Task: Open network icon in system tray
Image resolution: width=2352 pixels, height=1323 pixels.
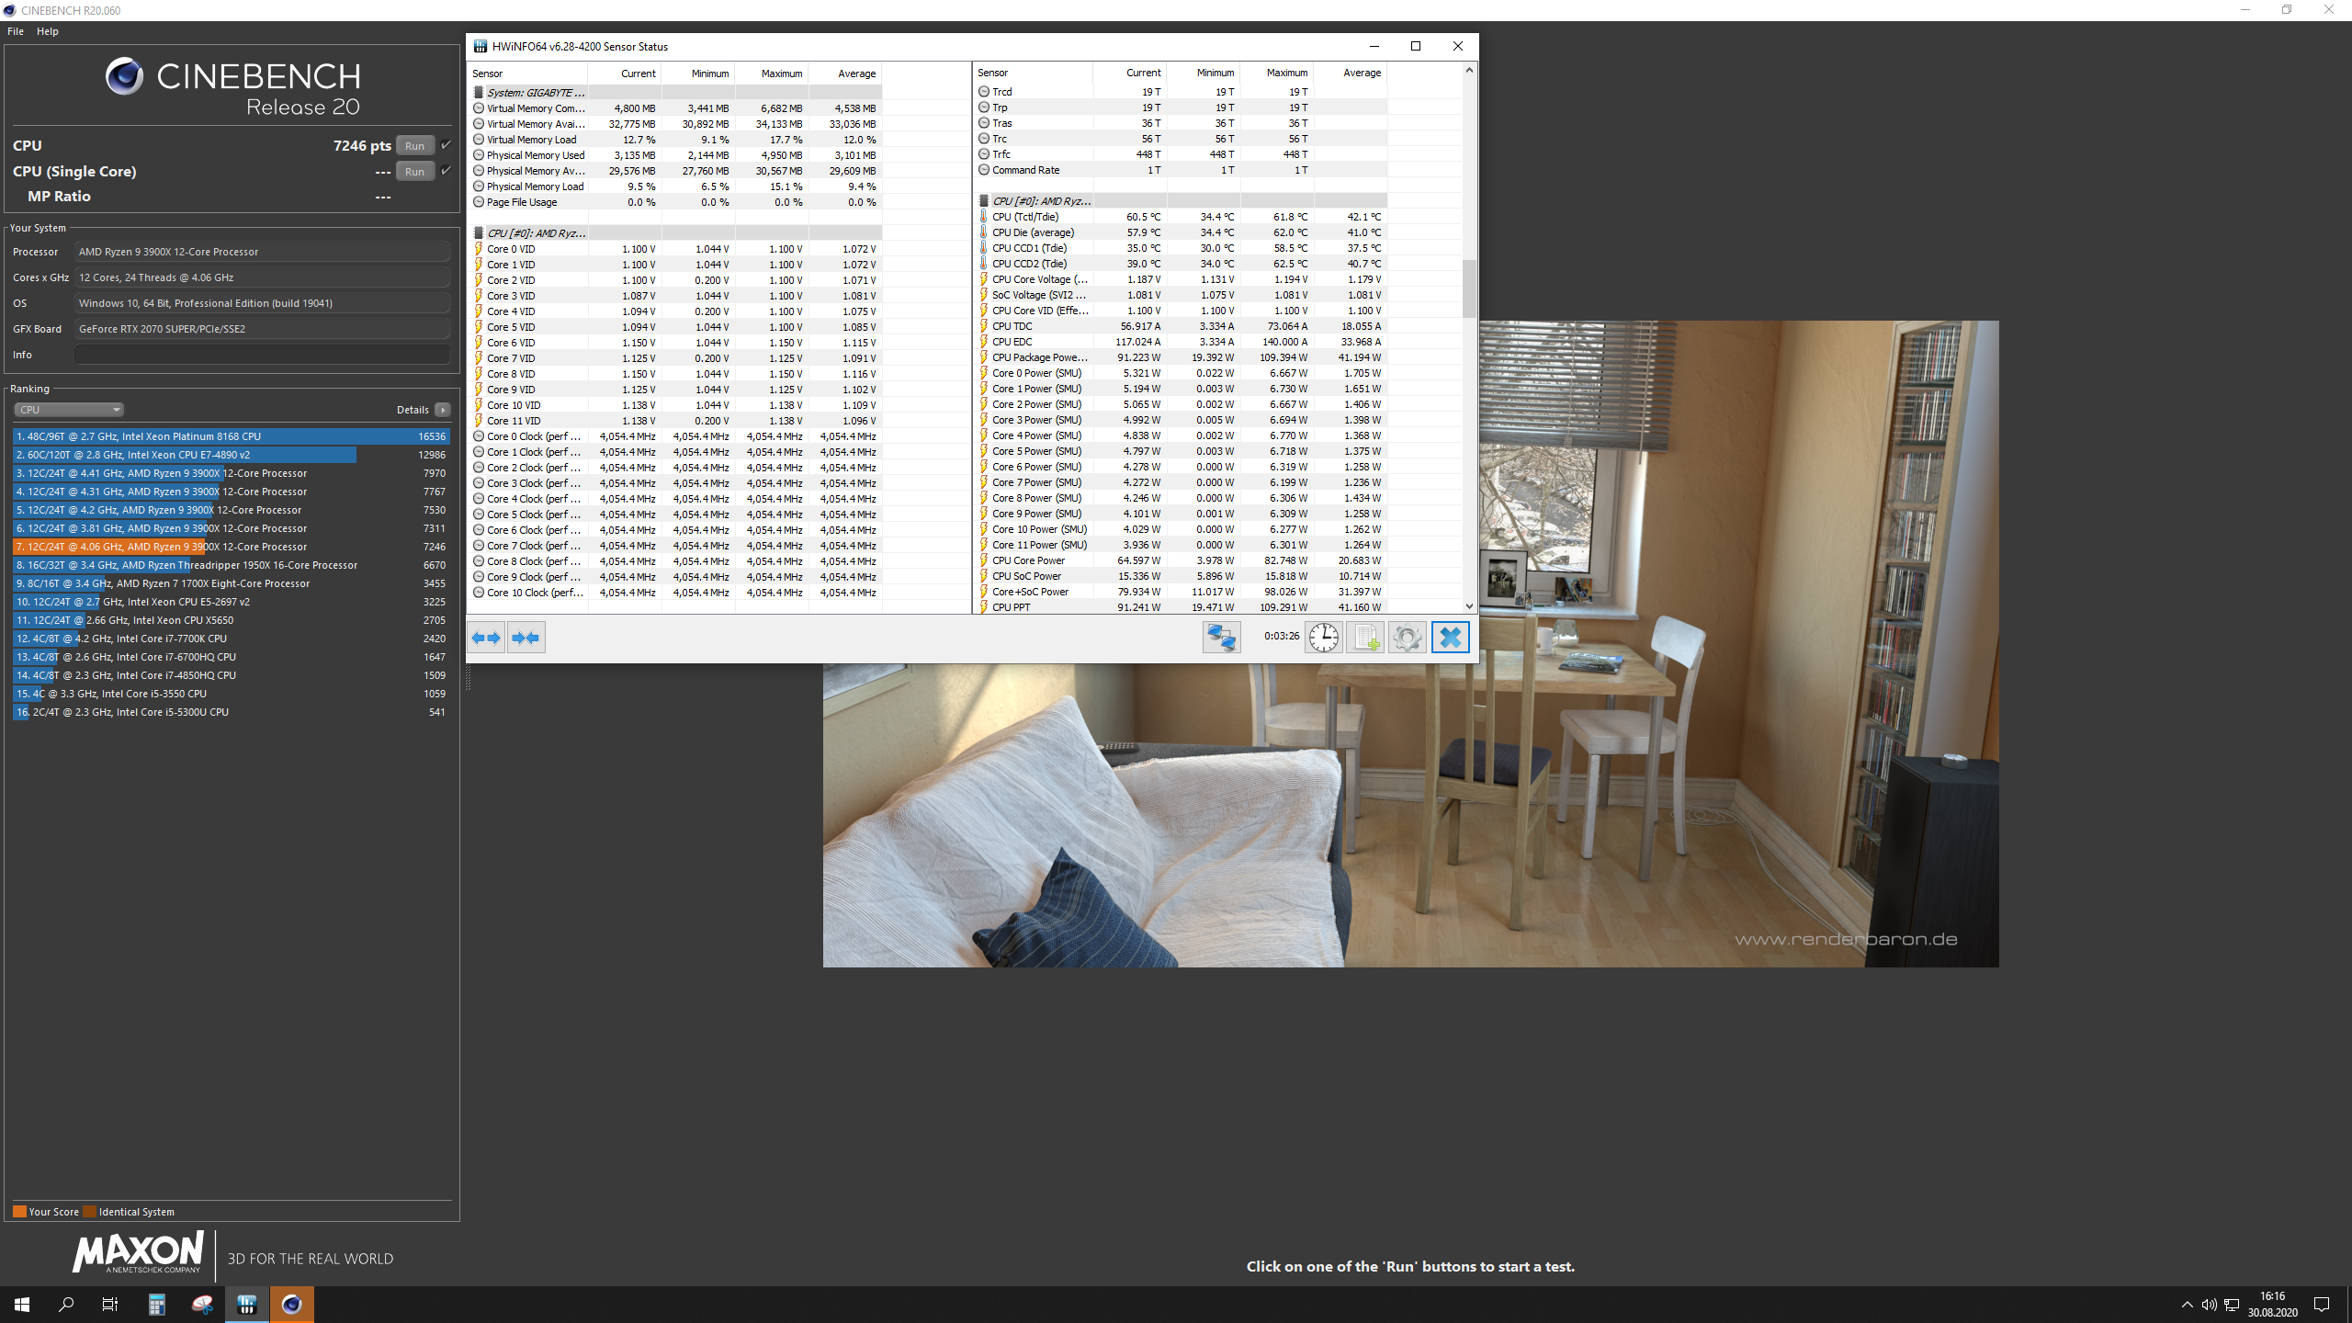Action: [x=2231, y=1305]
